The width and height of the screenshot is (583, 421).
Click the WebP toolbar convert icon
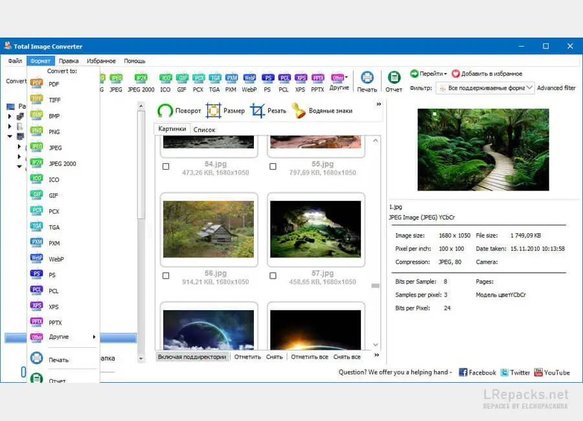(x=249, y=82)
